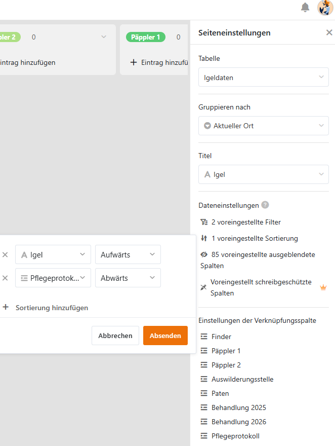Click the crown premium icon
Image resolution: width=335 pixels, height=446 pixels.
tap(323, 287)
